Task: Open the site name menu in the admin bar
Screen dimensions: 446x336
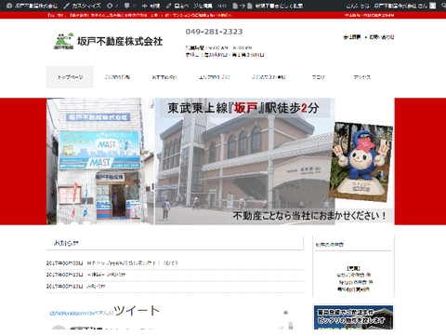Action: click(33, 6)
